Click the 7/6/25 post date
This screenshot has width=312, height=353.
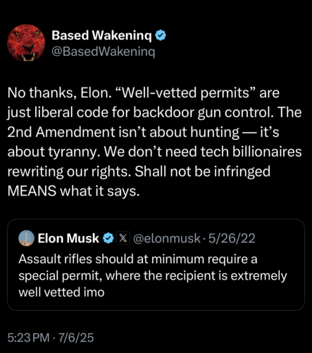click(x=76, y=337)
